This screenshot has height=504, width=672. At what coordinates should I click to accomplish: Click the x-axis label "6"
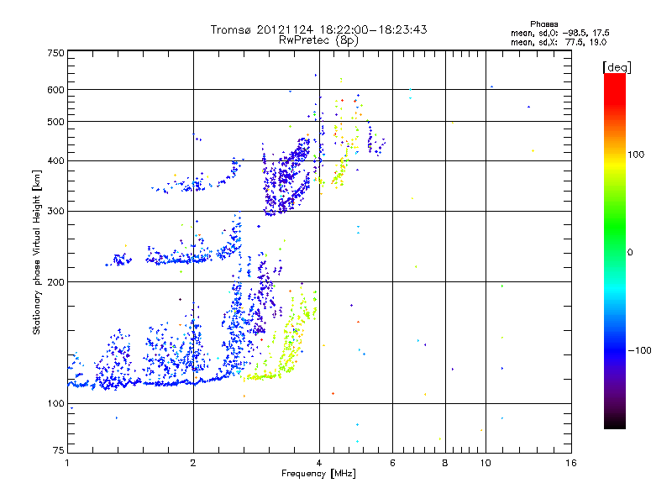(x=392, y=463)
